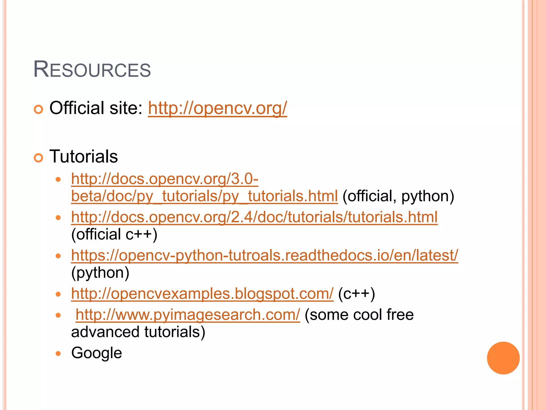The height and width of the screenshot is (410, 546).
Task: Click the "(official c++)" note text
Action: pyautogui.click(x=114, y=234)
